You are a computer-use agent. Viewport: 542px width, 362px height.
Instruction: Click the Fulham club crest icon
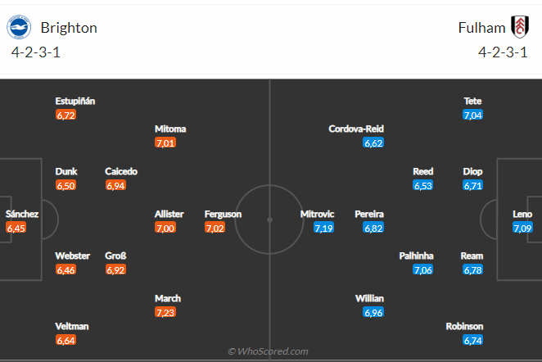[x=519, y=28]
